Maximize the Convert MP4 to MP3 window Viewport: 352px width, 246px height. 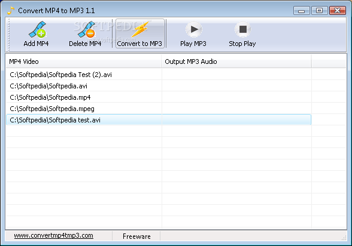319,11
